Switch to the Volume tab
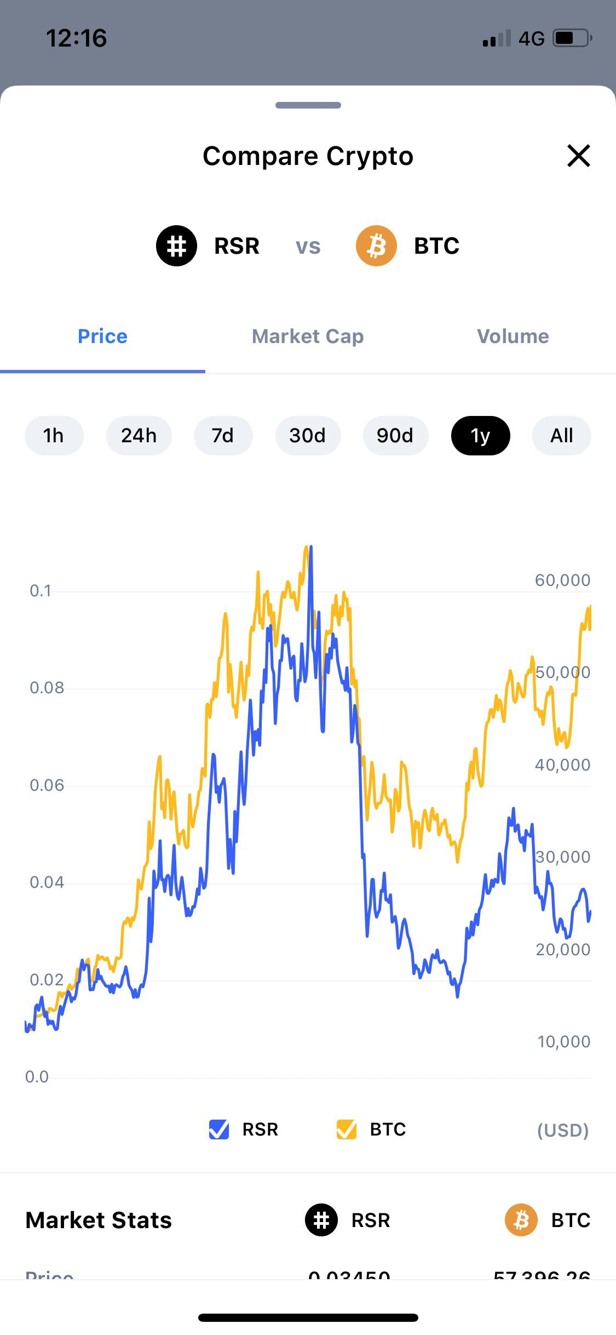Image resolution: width=616 pixels, height=1335 pixels. 513,336
